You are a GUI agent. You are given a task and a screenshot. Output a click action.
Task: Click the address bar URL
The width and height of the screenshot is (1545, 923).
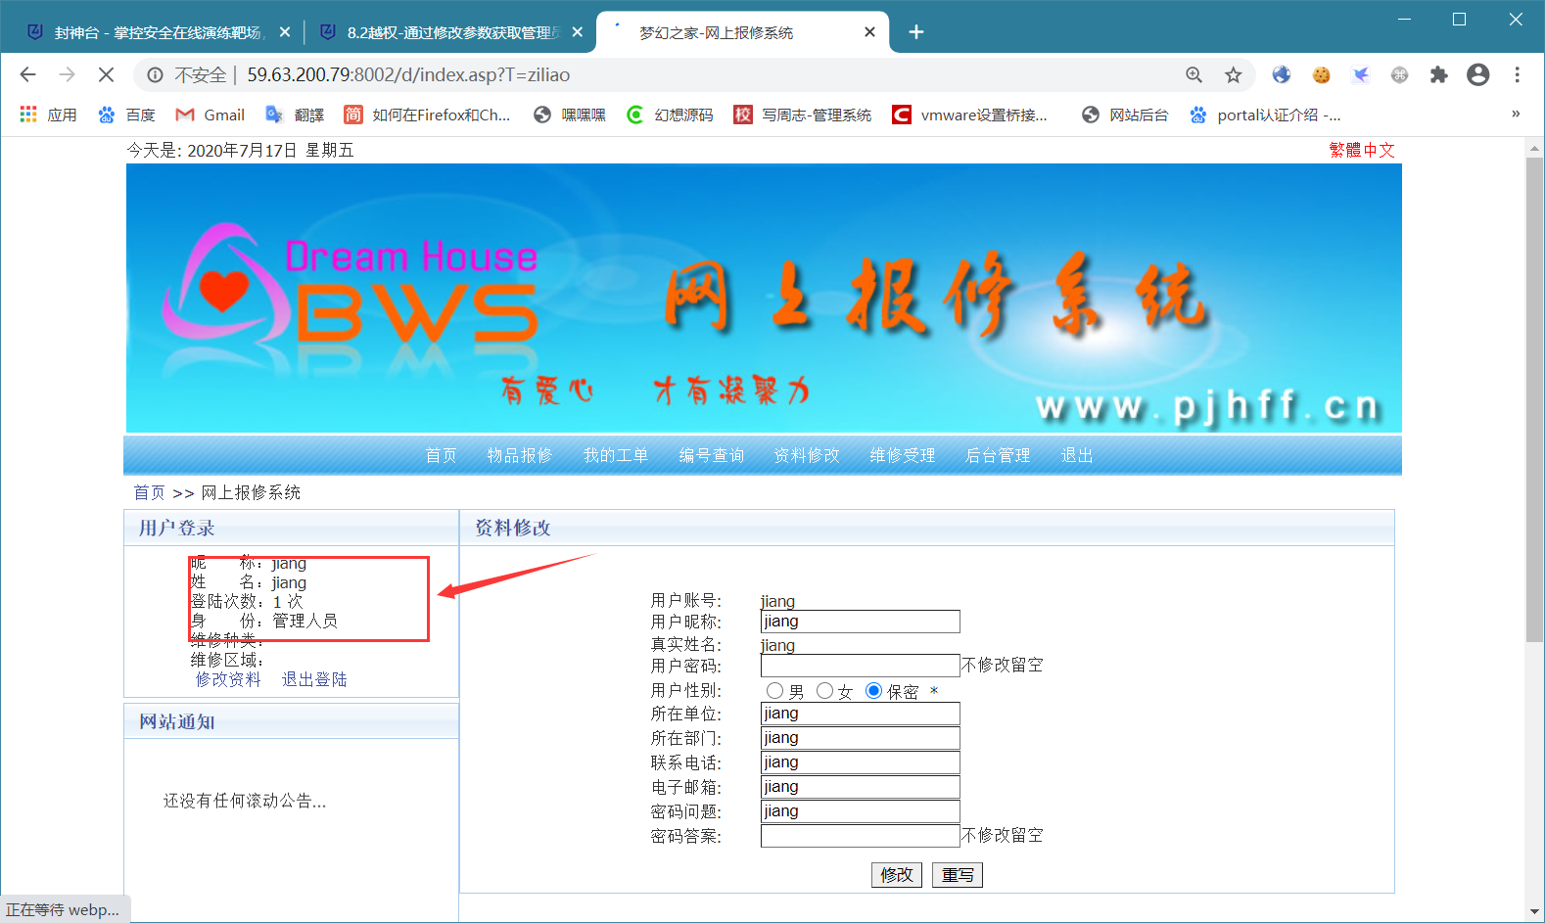click(x=408, y=74)
